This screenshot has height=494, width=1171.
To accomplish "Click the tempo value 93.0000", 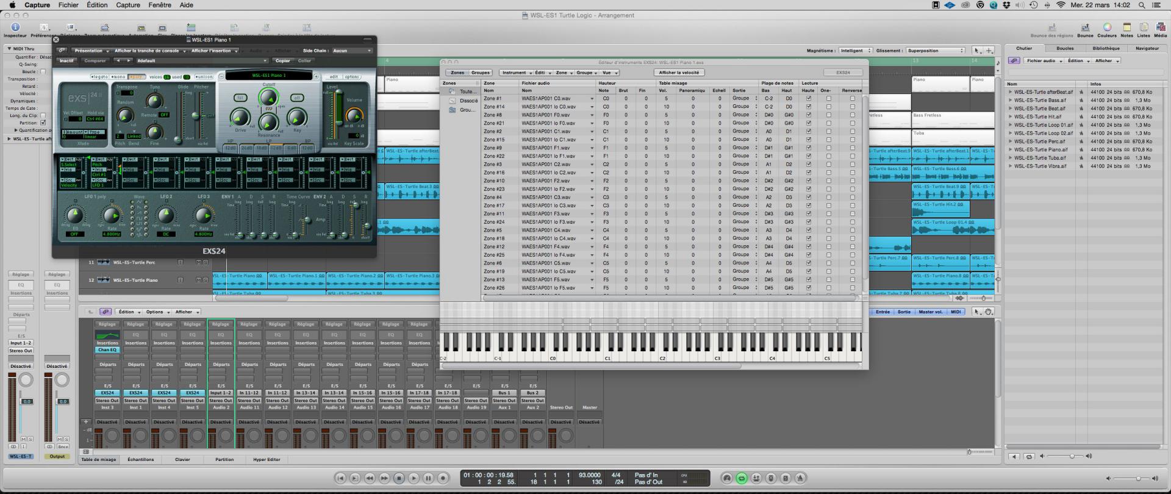I will [590, 475].
